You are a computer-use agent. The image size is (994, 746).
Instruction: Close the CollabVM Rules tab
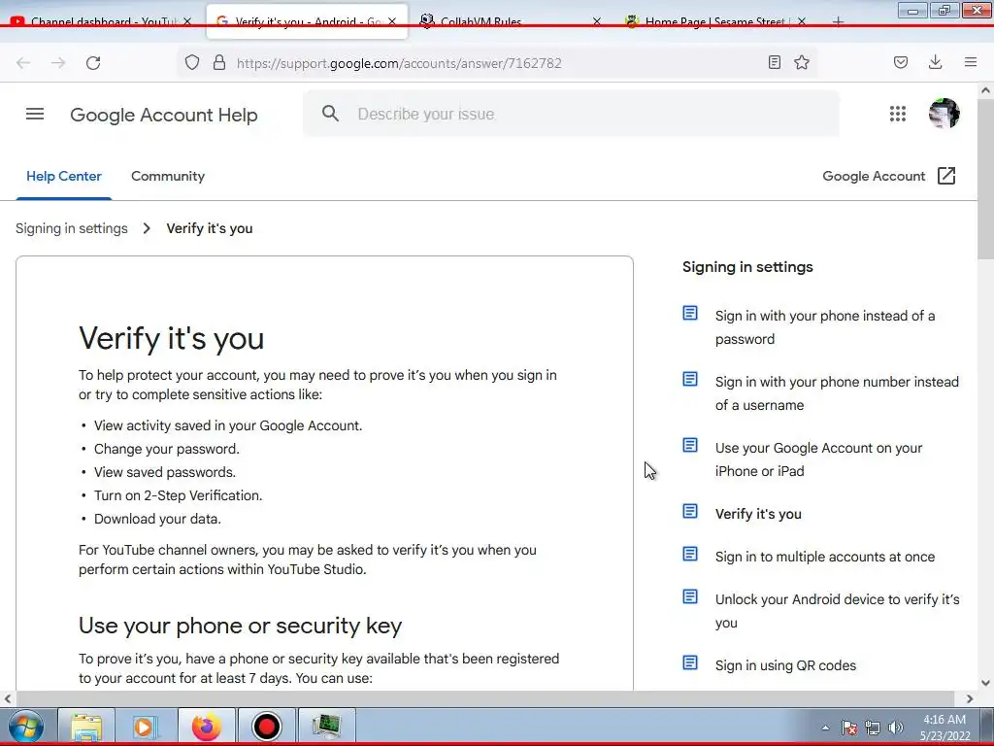(597, 21)
